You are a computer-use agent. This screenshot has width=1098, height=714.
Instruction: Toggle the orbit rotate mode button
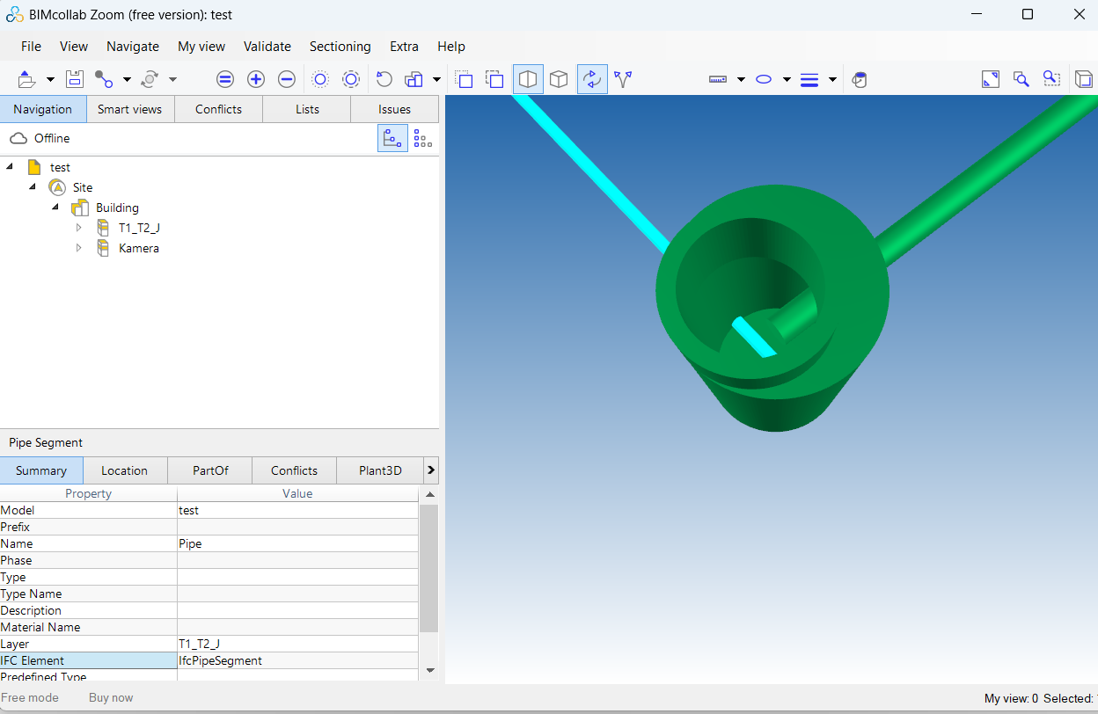(592, 79)
